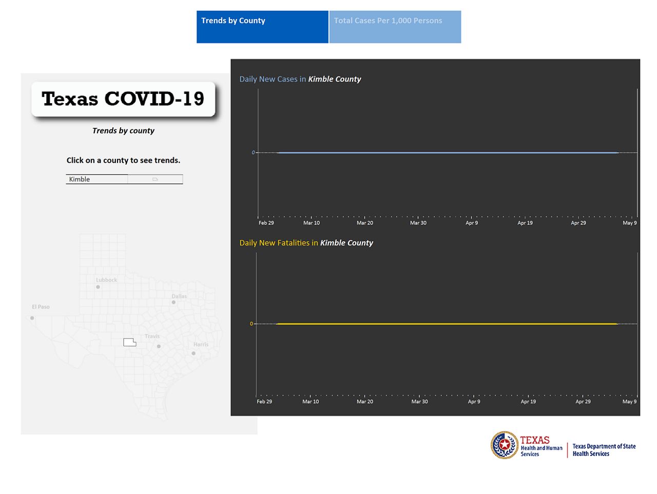Viewport: 657px width, 494px height.
Task: Click the Texas Department of State Health Services text
Action: (604, 450)
